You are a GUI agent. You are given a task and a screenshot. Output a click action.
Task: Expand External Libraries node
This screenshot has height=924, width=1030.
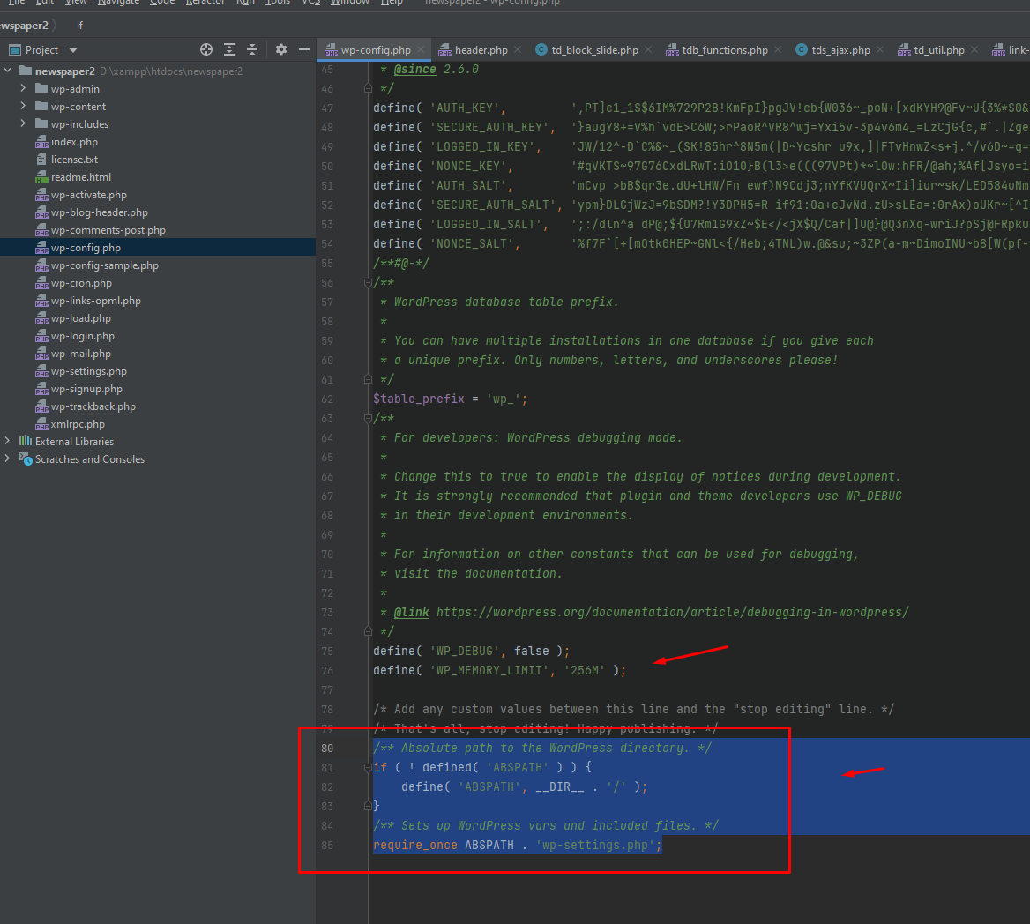pyautogui.click(x=8, y=441)
